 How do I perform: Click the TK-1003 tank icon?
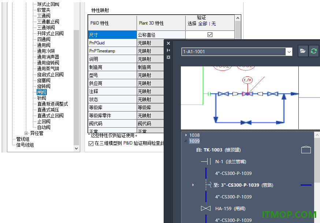click(x=306, y=150)
